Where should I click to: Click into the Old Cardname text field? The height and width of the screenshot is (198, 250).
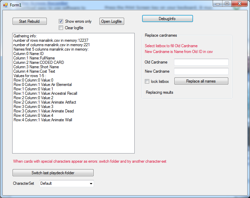coord(201,62)
